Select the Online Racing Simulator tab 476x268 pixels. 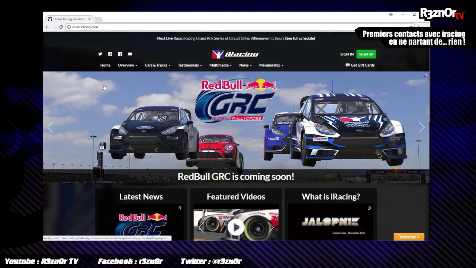click(69, 19)
